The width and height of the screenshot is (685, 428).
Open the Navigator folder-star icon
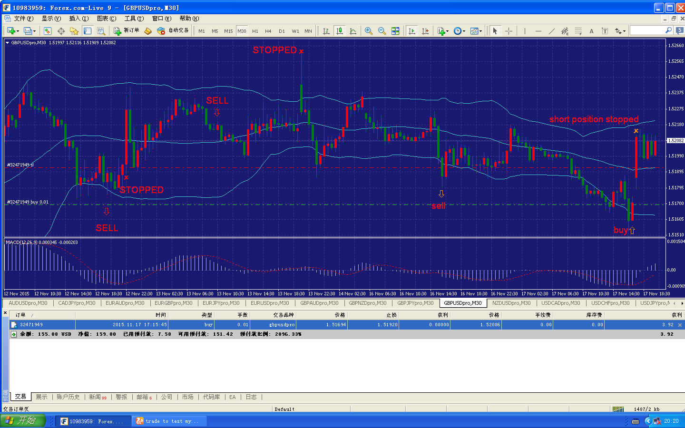click(x=74, y=31)
